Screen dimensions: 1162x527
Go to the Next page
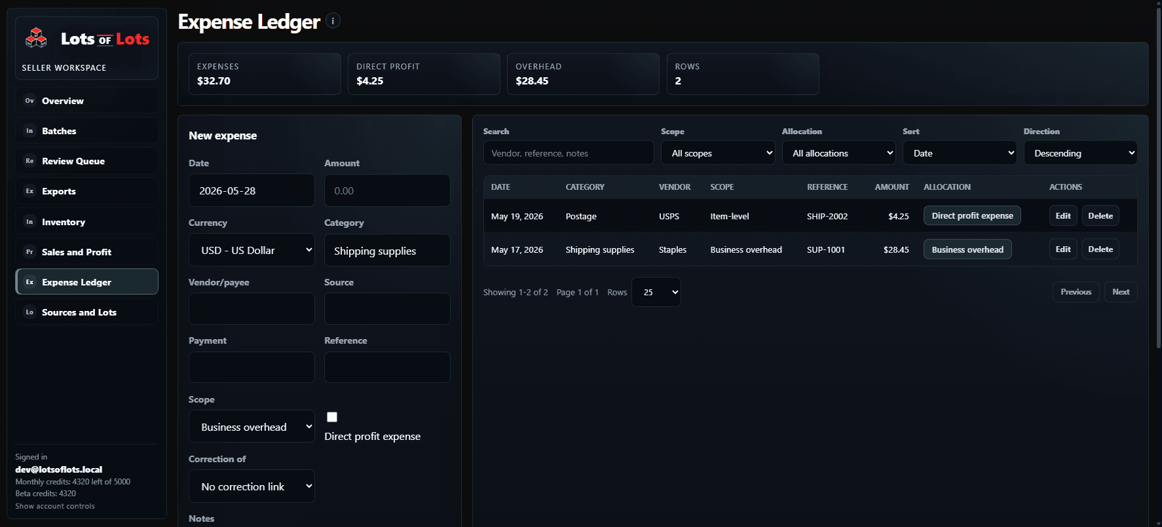tap(1121, 292)
